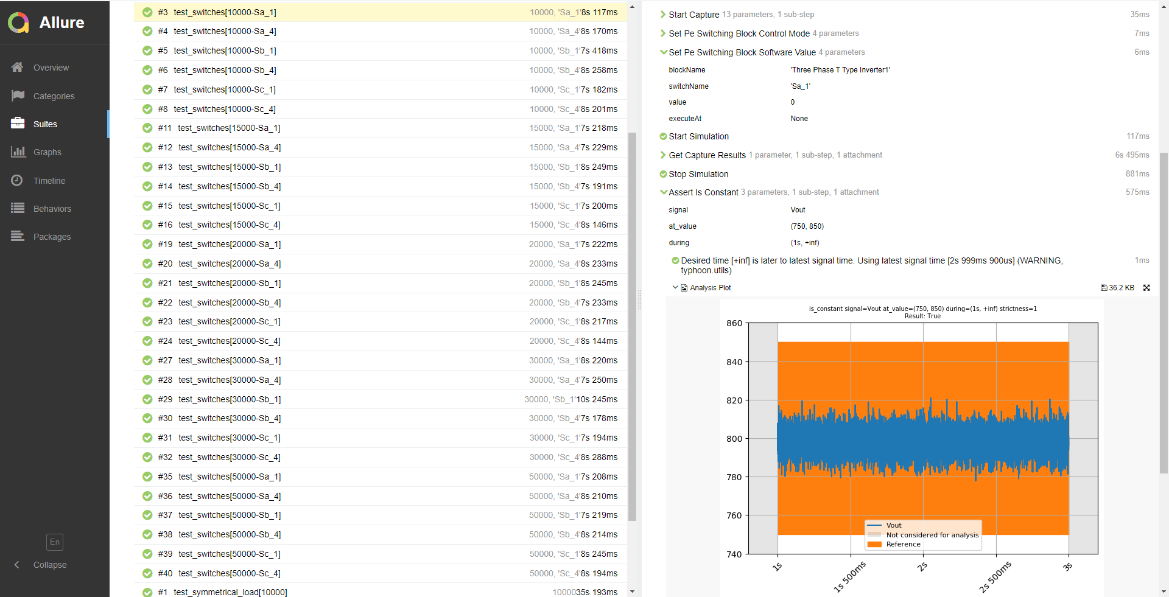The height and width of the screenshot is (597, 1169).
Task: Expand the Get Capture Results step
Action: point(664,155)
